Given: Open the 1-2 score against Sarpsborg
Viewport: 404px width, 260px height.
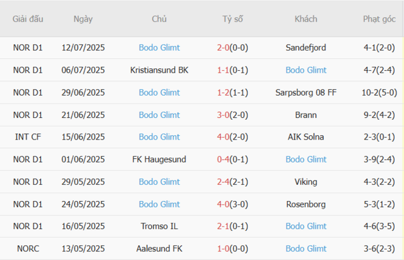Looking at the screenshot, I should click(x=223, y=92).
